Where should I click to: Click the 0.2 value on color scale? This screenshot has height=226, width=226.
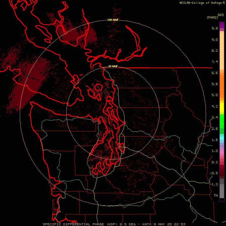tap(215, 162)
